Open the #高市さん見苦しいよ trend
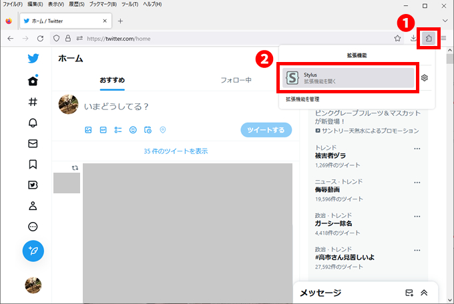Screen dimensions: 454x304 pos(345,257)
